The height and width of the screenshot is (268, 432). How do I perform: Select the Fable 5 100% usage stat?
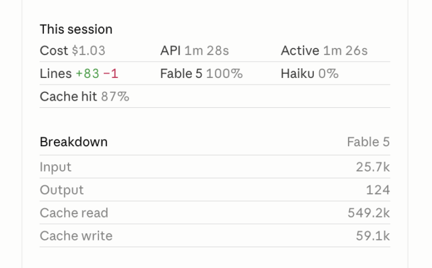point(202,74)
